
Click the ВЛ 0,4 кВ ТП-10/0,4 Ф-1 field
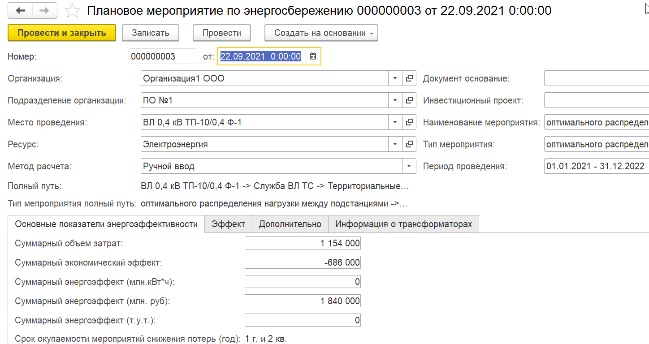(264, 122)
